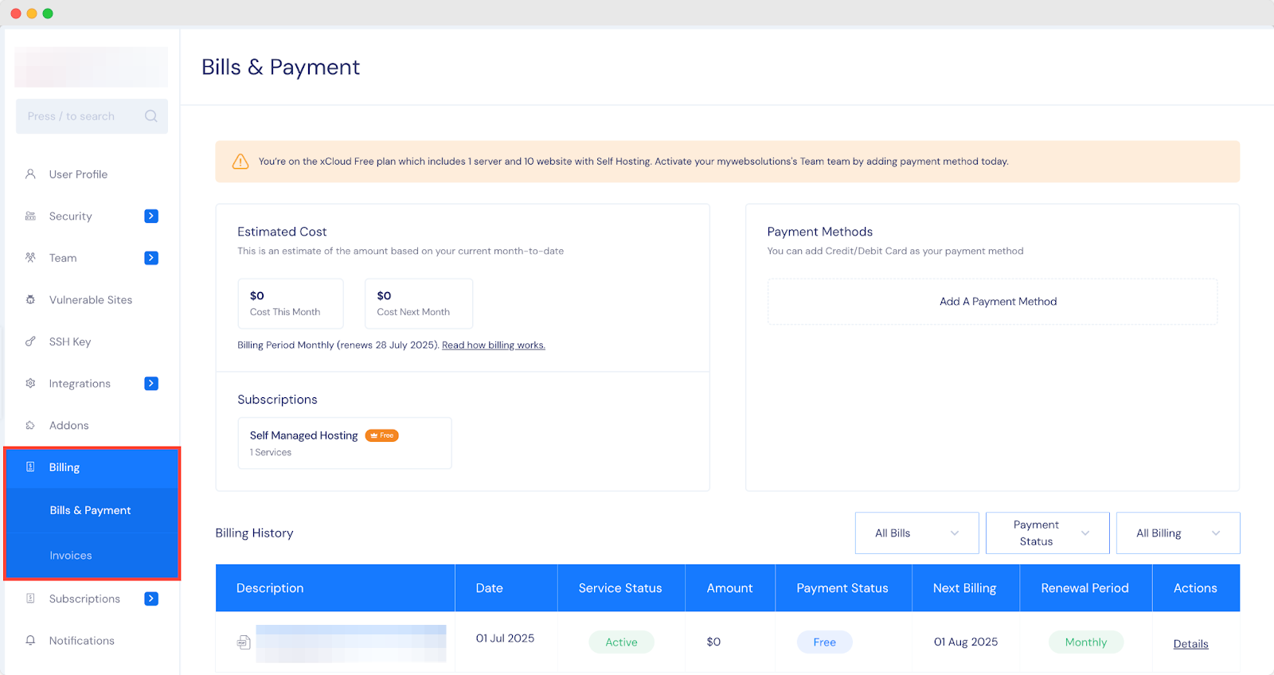This screenshot has height=675, width=1274.
Task: Click the SSH Key icon in sidebar
Action: 30,341
